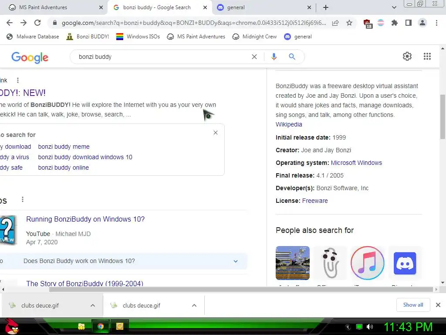446x335 pixels.
Task: Go back to the previous page
Action: [x=10, y=23]
